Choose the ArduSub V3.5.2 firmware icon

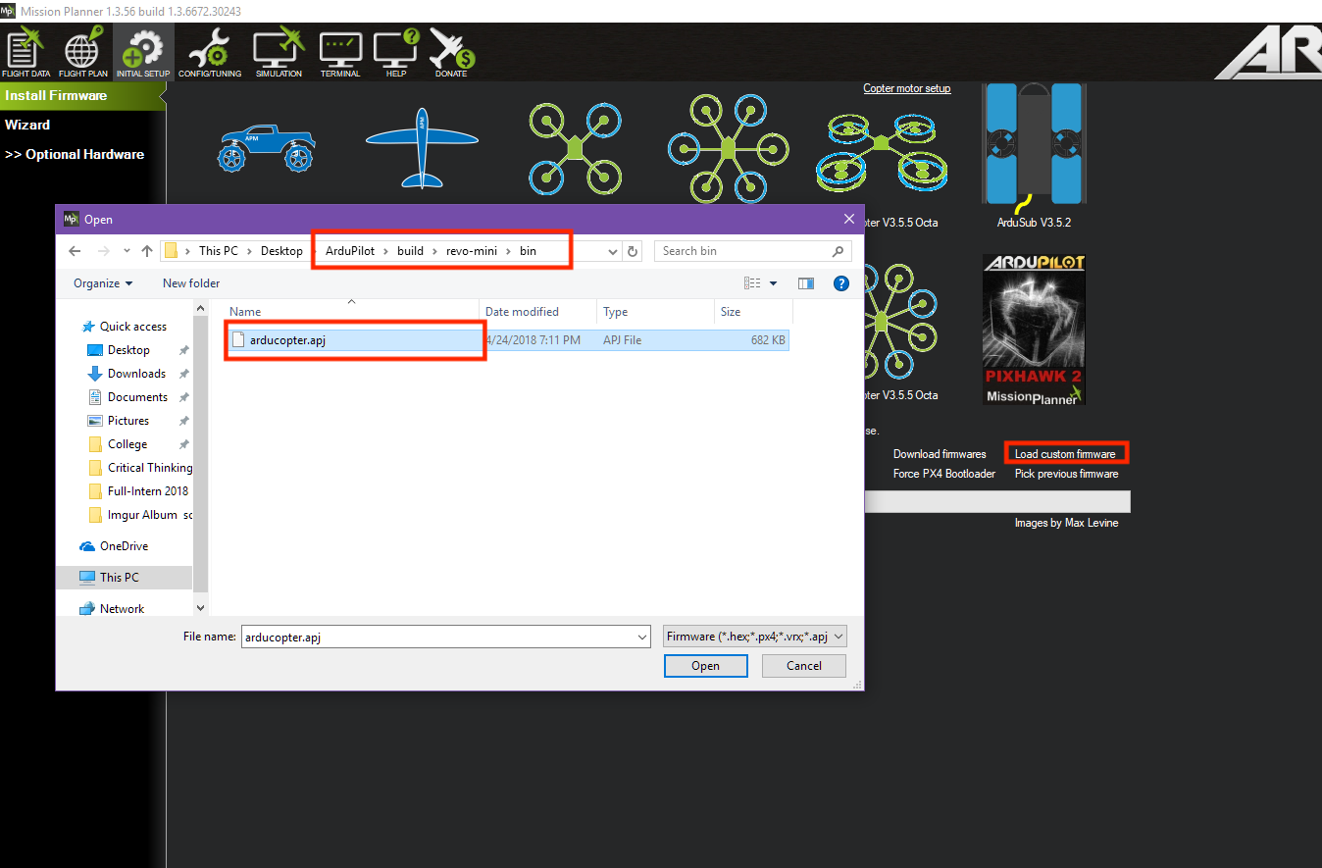click(x=1034, y=147)
